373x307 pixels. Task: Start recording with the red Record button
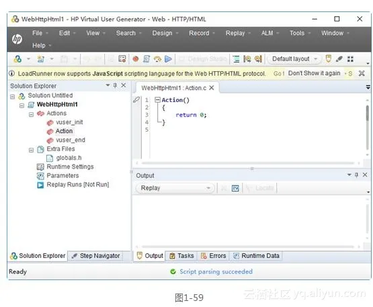pos(136,58)
